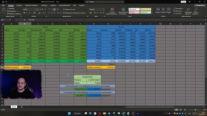Open the Windows Start menu

[69, 113]
